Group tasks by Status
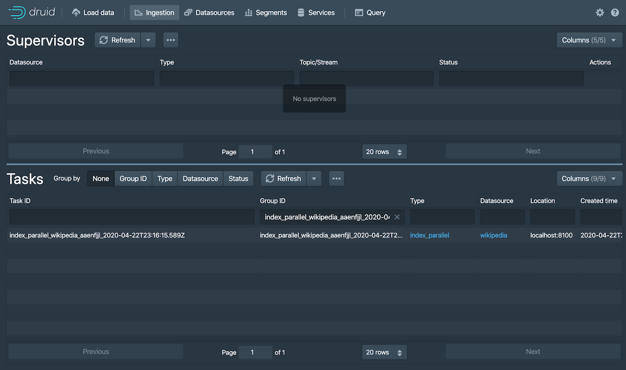The width and height of the screenshot is (626, 370). [x=238, y=178]
